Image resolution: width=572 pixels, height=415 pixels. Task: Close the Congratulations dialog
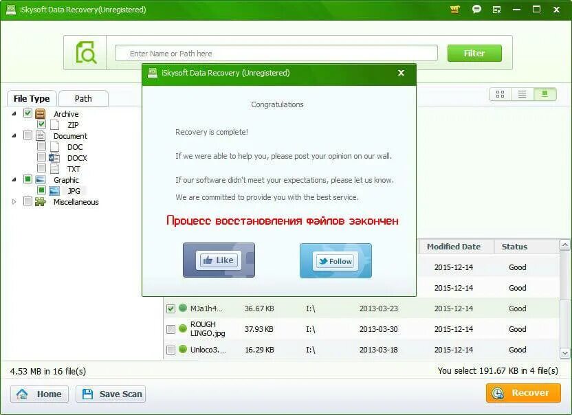[401, 73]
